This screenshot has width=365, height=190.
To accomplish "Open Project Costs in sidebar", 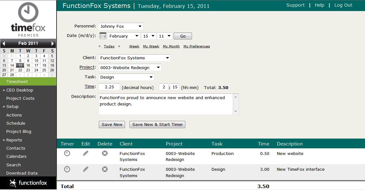I will point(20,98).
